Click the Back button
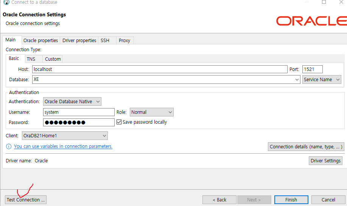Viewport: 347px width, 206px height. click(219, 200)
